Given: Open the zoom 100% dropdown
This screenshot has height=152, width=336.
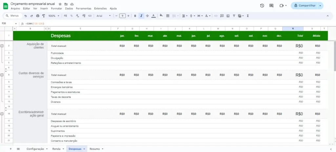Looking at the screenshot, I should tap(54, 16).
